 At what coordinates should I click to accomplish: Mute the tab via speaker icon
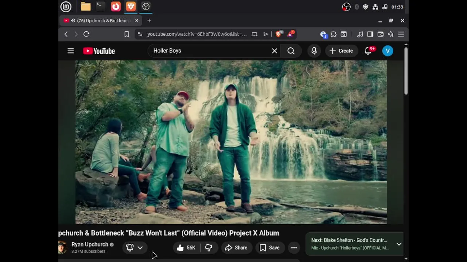(73, 21)
